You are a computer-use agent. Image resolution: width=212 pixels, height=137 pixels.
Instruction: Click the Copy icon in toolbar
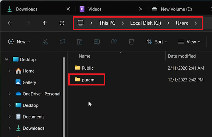(x=62, y=42)
